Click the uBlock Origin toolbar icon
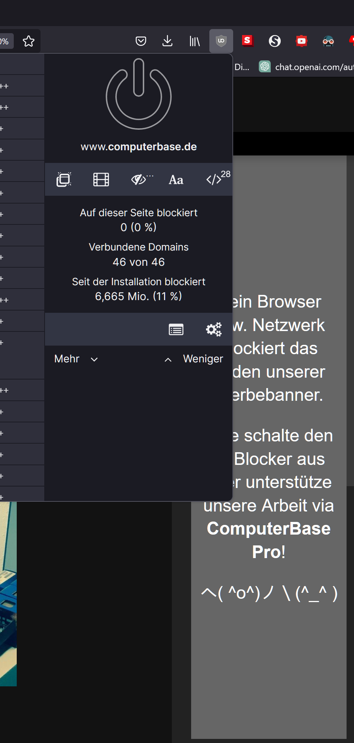This screenshot has height=743, width=354. pos(221,41)
